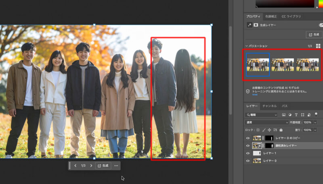Select the second variation thumbnail

[283, 65]
